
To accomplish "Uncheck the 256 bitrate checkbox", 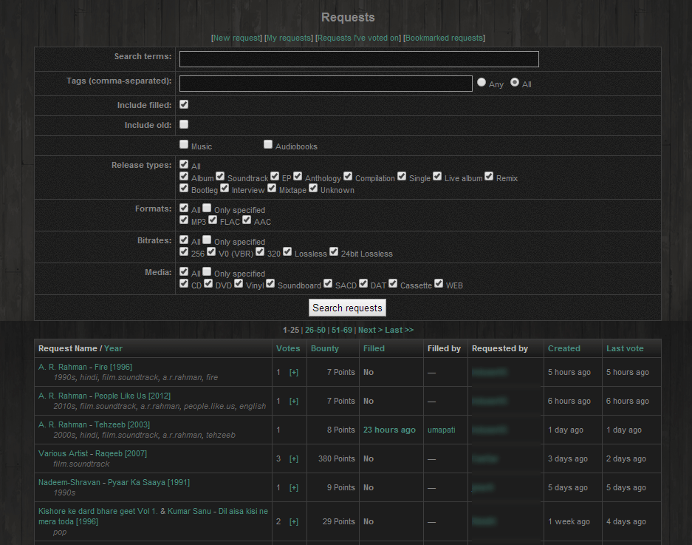I will tap(184, 251).
